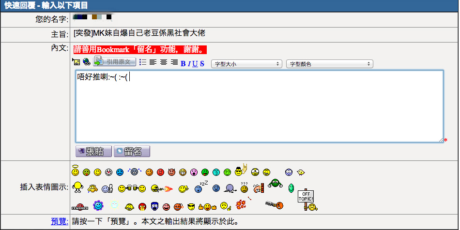Insert the tall green oval smiley
This screenshot has width=460, height=230.
pos(291,188)
